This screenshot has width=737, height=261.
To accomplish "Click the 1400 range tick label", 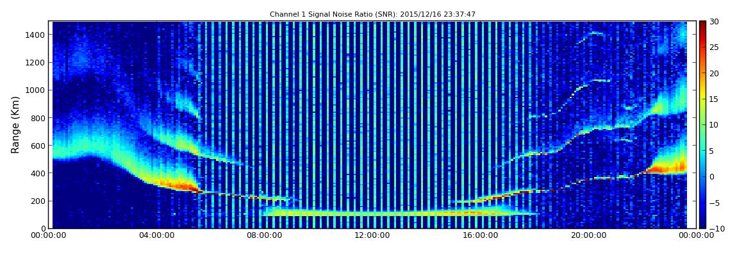I will [36, 35].
